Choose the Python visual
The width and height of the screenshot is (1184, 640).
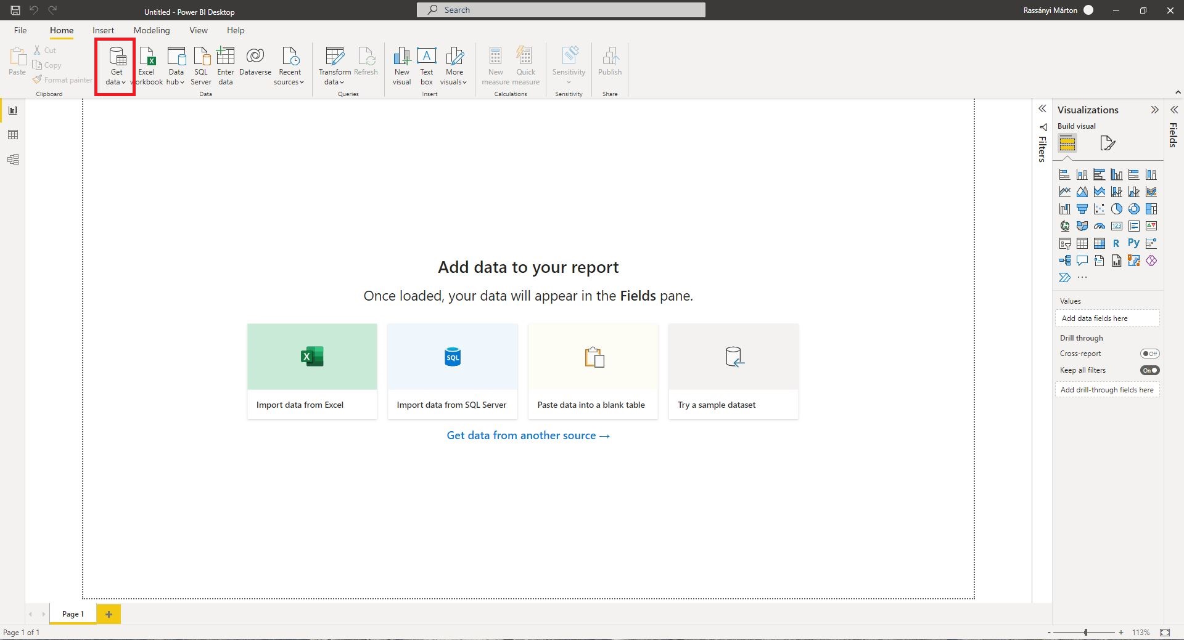tap(1134, 243)
